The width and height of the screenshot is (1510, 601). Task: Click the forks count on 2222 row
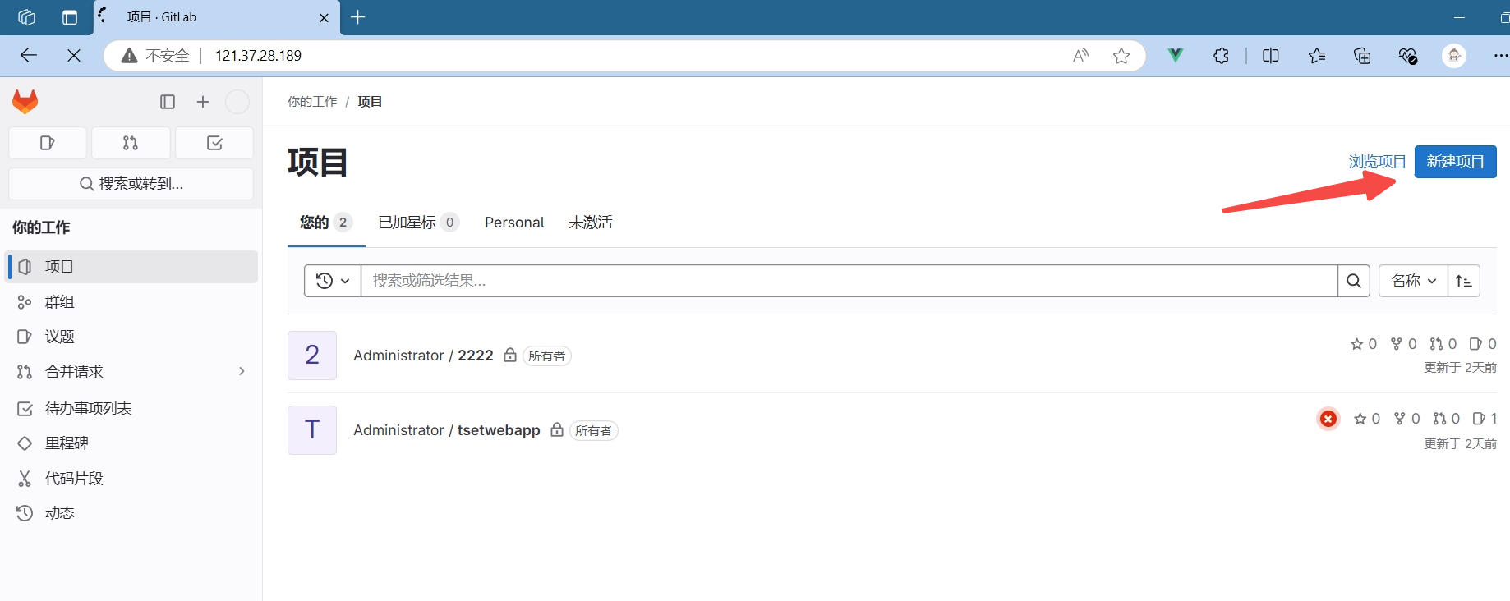pos(1403,344)
